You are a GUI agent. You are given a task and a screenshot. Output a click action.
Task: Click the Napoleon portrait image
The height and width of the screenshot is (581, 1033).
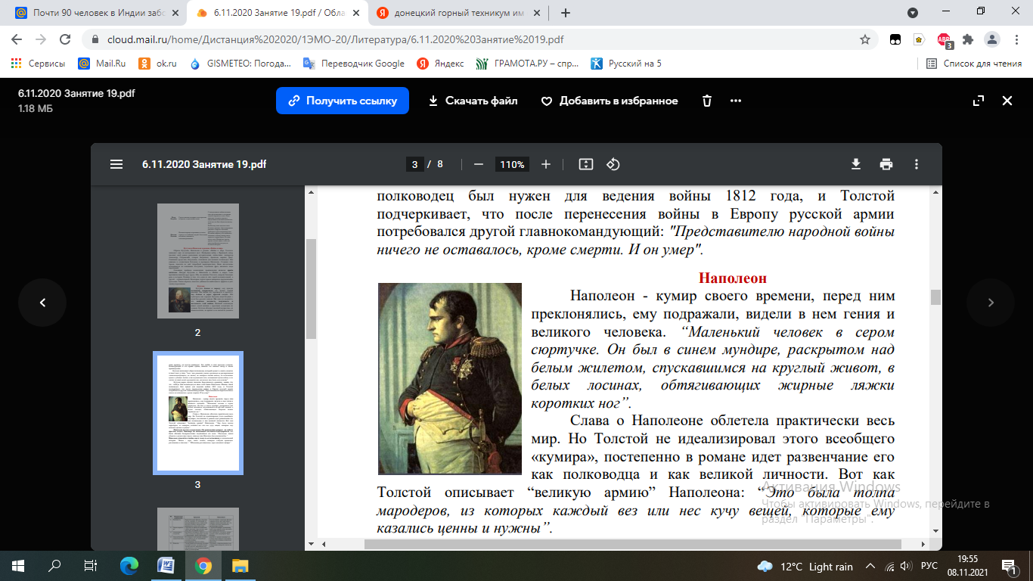click(x=450, y=378)
